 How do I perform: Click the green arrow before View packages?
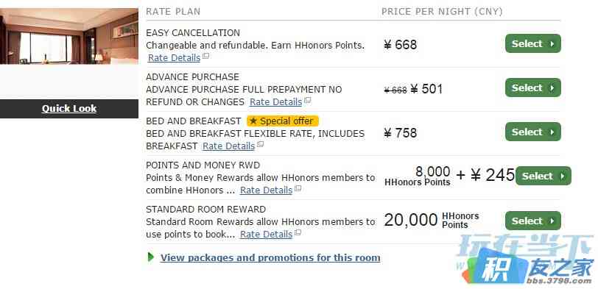pyautogui.click(x=151, y=257)
